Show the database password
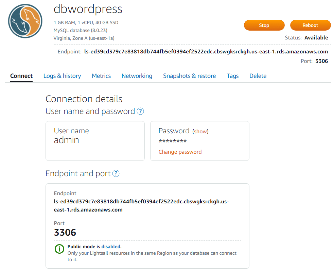333x270 pixels. click(x=200, y=131)
